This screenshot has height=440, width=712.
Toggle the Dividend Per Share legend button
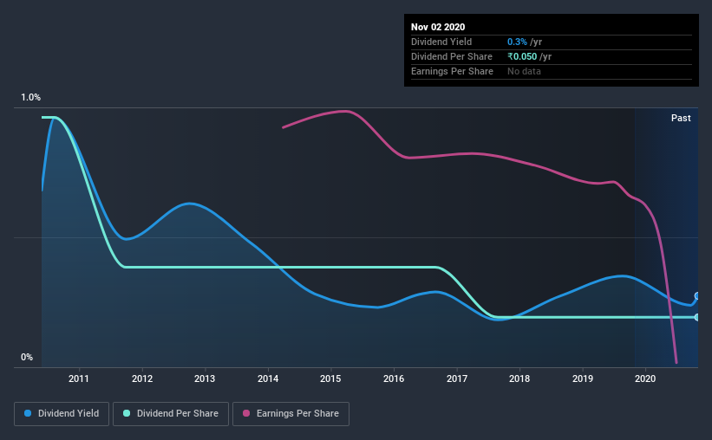pos(171,414)
